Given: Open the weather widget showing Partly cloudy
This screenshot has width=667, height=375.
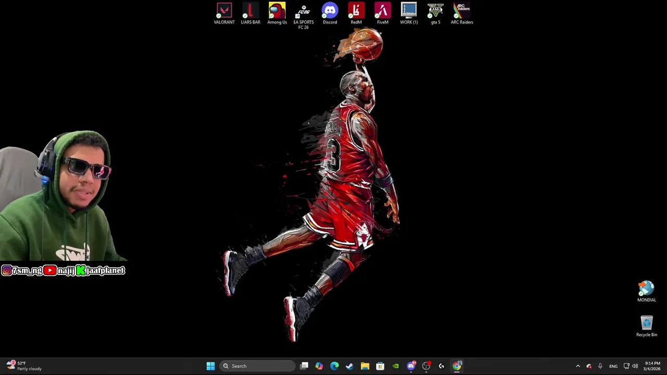Looking at the screenshot, I should [x=24, y=366].
